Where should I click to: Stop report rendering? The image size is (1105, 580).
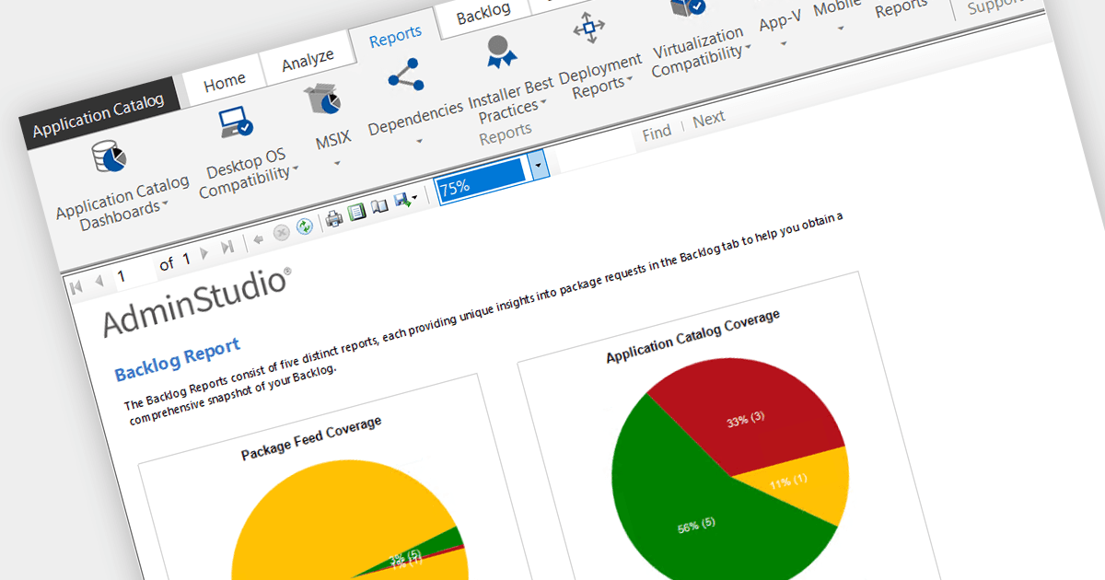pos(282,233)
